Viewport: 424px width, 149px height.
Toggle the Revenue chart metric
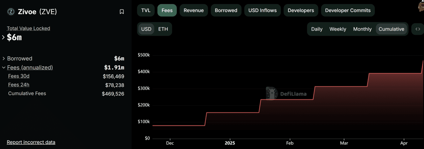tap(194, 11)
